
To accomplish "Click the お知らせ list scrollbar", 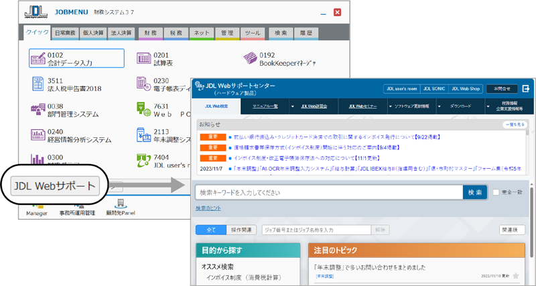I will pos(527,133).
